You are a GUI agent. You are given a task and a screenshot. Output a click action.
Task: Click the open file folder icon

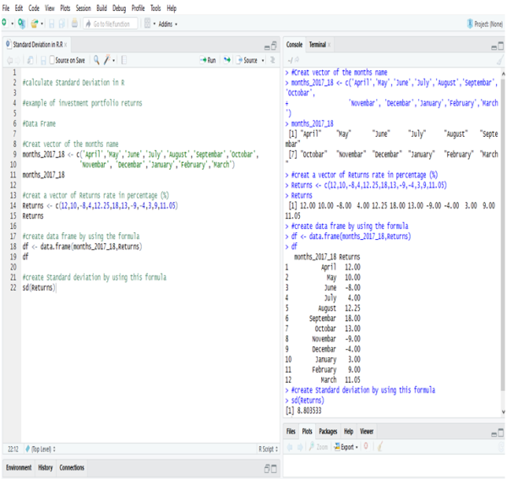pyautogui.click(x=34, y=24)
